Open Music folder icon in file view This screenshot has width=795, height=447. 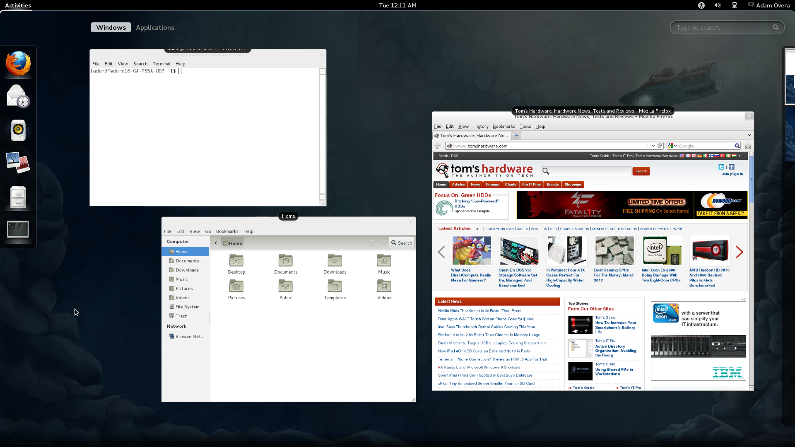384,264
